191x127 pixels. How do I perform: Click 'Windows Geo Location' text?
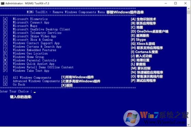coord(30,54)
